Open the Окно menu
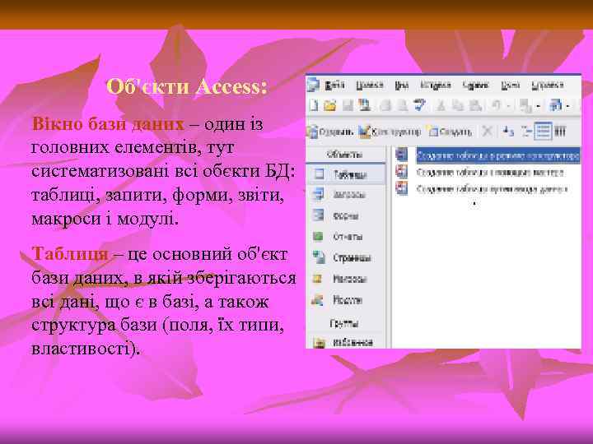 (510, 86)
